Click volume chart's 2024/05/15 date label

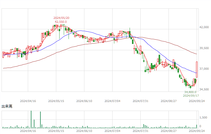point(56,131)
